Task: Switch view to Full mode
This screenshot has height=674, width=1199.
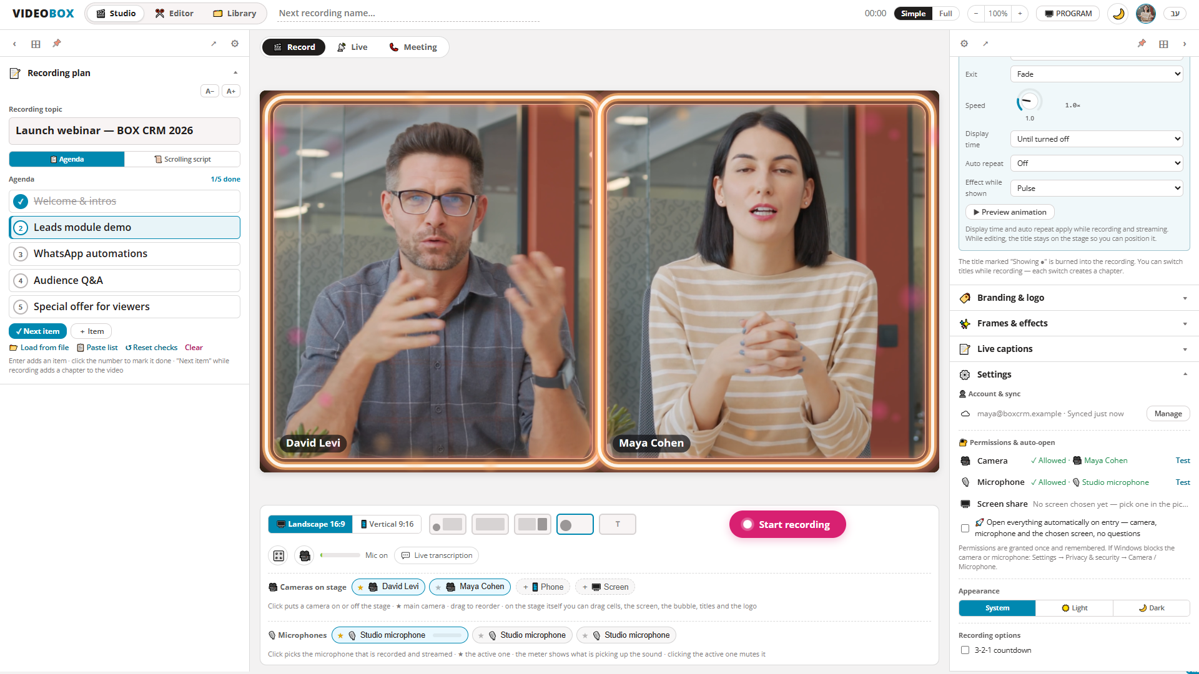Action: (945, 13)
